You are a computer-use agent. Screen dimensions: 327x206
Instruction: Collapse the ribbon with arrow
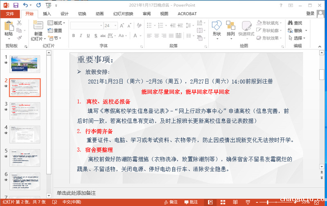pyautogui.click(x=320, y=47)
